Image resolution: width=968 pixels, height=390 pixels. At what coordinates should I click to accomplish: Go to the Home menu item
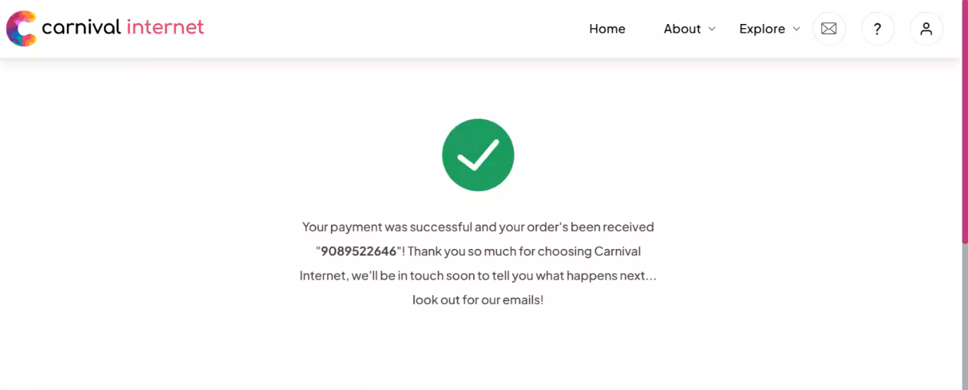pos(607,29)
